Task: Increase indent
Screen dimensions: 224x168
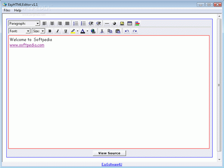Action: pyautogui.click(x=99, y=24)
